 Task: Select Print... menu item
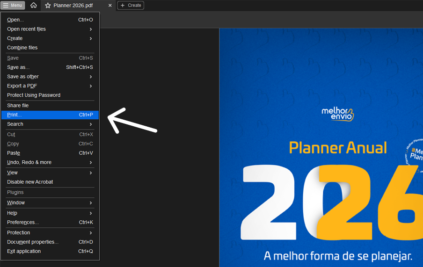click(x=50, y=115)
